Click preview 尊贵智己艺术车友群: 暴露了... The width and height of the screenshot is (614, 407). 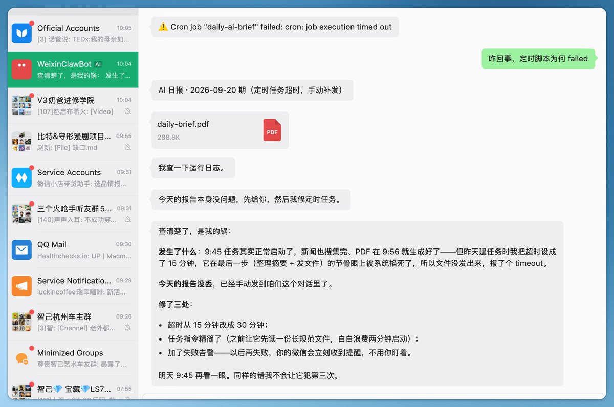pos(81,364)
